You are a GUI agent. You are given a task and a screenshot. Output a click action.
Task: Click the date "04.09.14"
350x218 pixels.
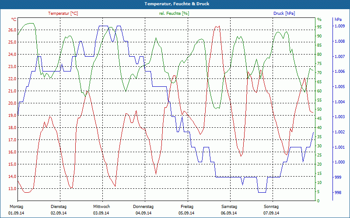(x=143, y=213)
